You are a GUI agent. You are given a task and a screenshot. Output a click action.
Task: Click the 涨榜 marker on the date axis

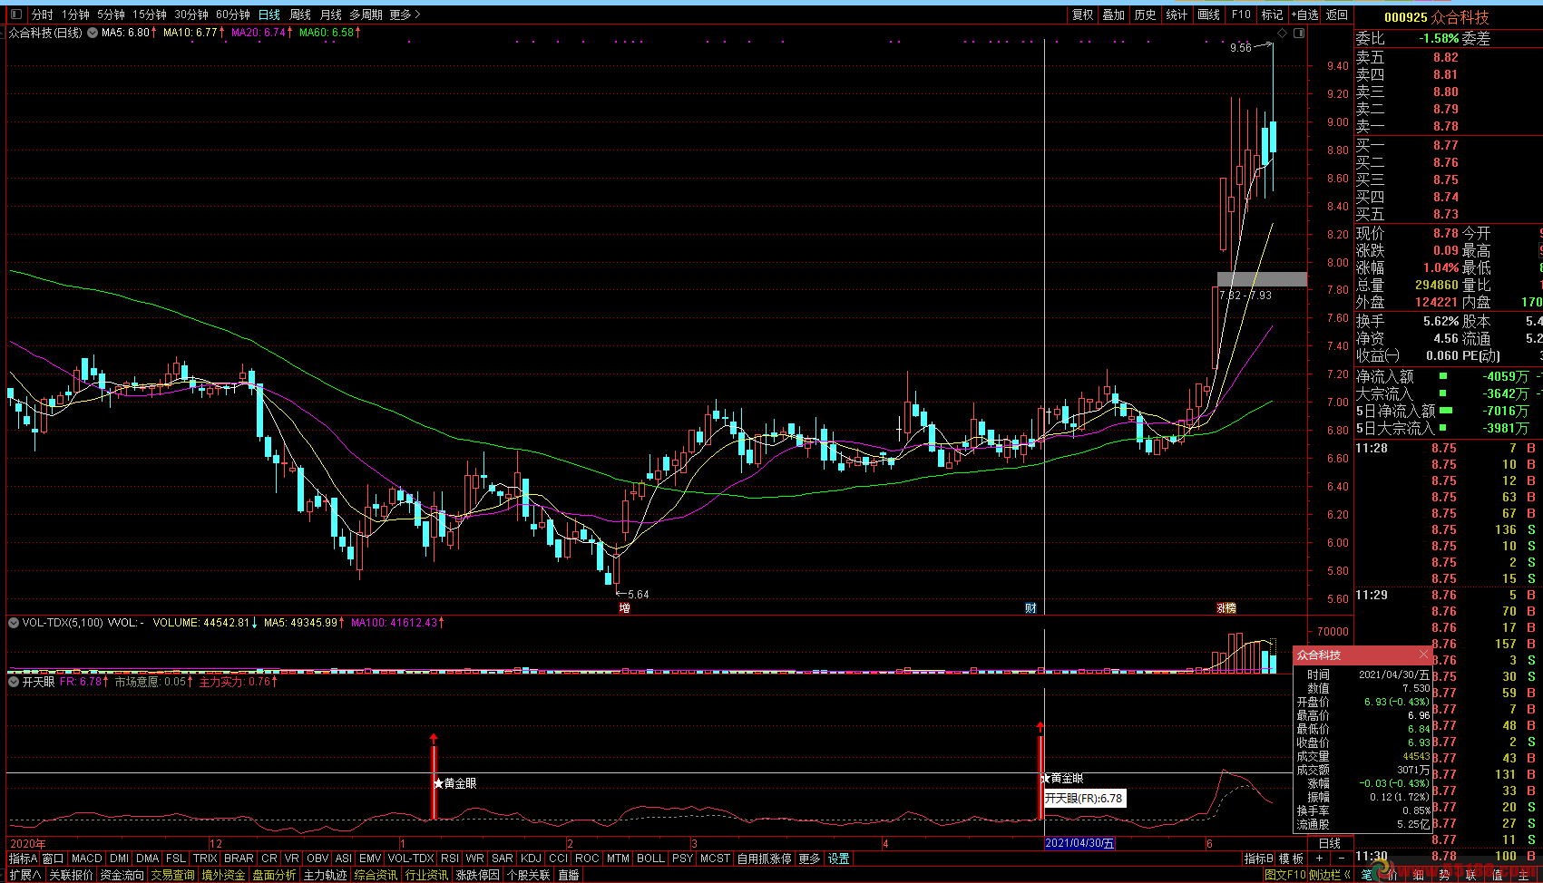pyautogui.click(x=1226, y=608)
